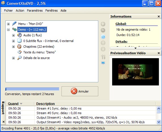
Task: Open the Action menu
Action: [x=20, y=11]
